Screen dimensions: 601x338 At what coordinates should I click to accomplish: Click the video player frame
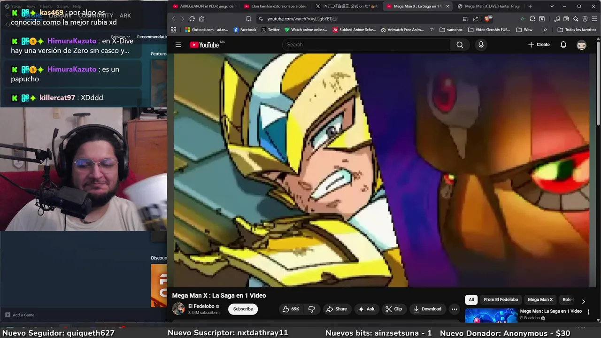click(381, 170)
